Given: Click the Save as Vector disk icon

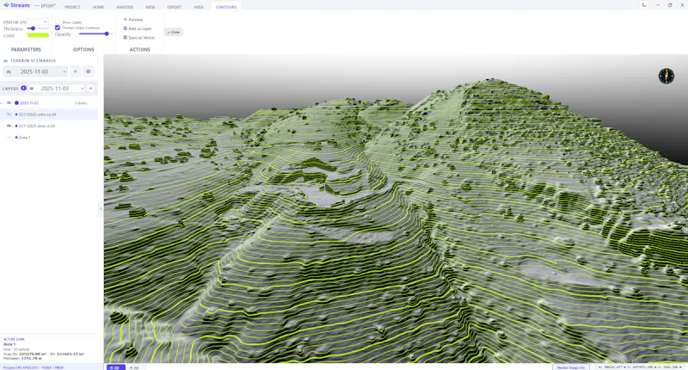Looking at the screenshot, I should [x=125, y=37].
